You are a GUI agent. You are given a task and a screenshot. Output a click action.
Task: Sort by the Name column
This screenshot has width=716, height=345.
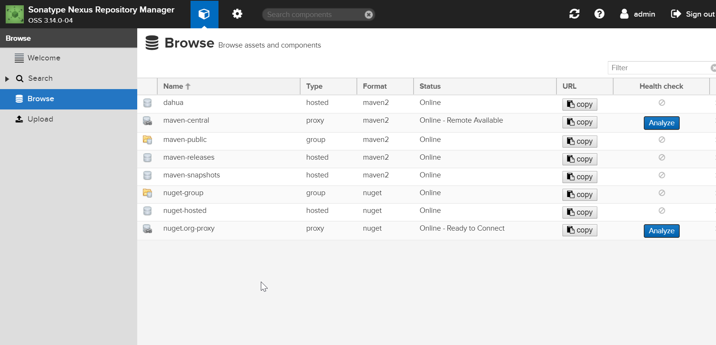pos(229,86)
